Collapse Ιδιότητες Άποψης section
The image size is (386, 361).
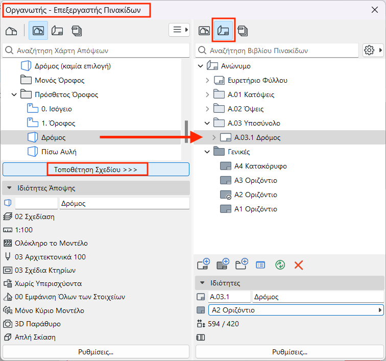[9, 188]
